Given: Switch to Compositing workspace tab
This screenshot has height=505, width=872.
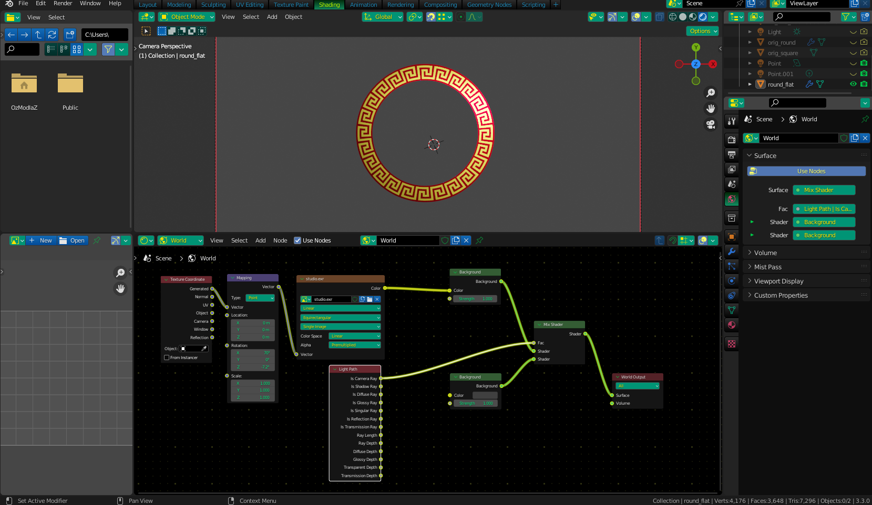Looking at the screenshot, I should click(x=440, y=5).
